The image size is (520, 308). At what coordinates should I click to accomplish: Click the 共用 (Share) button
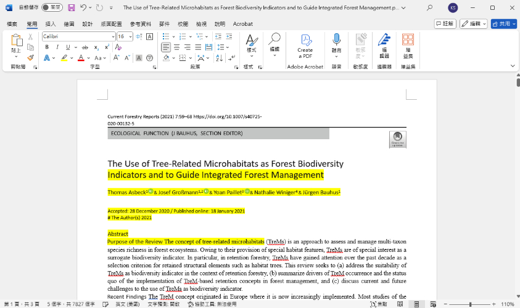503,24
